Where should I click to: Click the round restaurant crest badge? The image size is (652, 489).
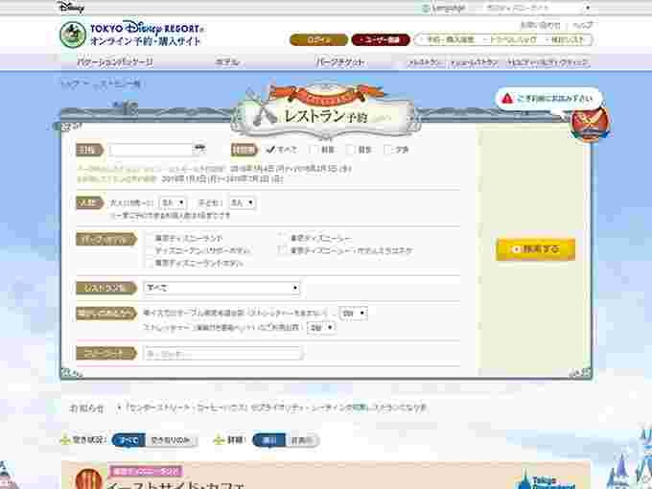click(x=590, y=124)
